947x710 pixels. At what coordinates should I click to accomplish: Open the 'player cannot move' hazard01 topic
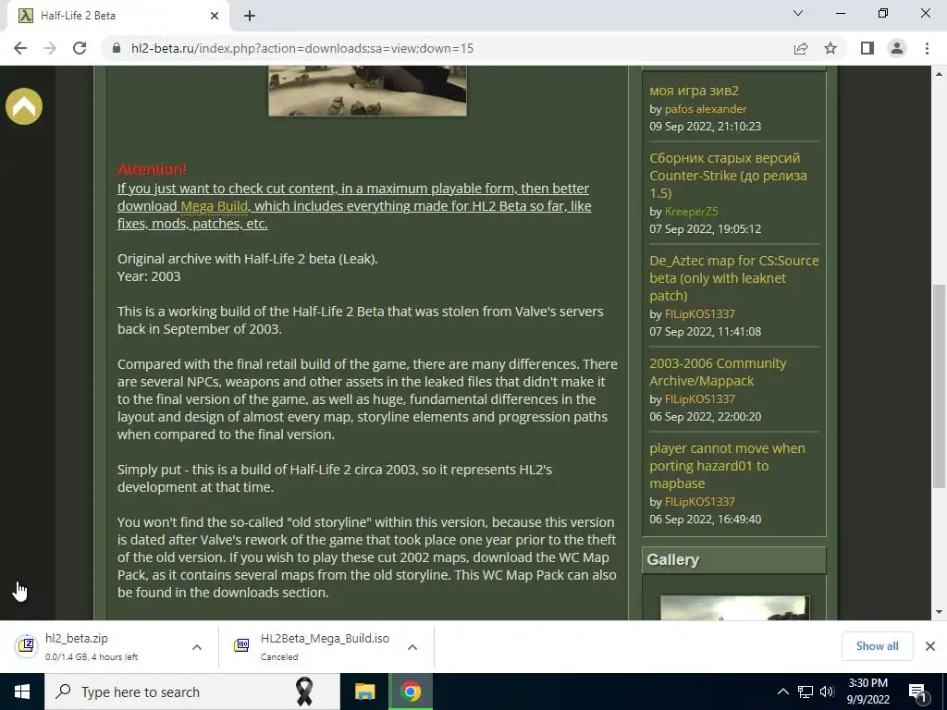tap(727, 466)
